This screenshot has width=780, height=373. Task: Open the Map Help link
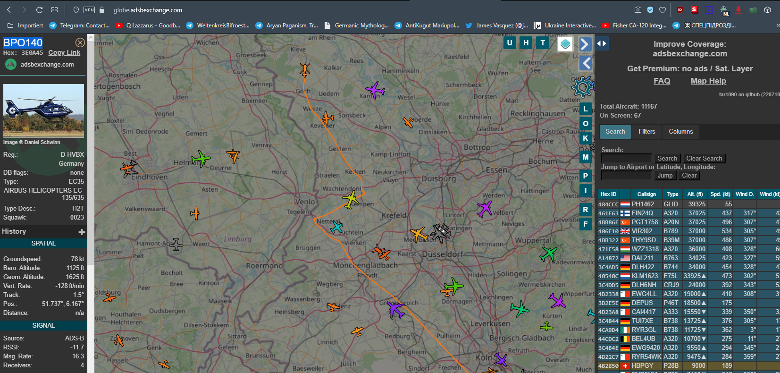[x=708, y=81]
